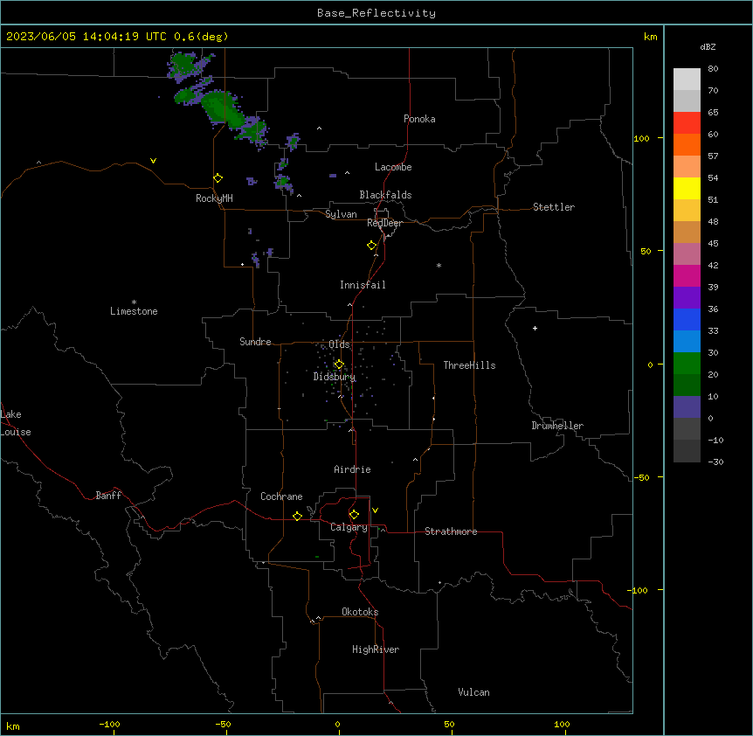
Task: Click the Airdrie city label
Action: click(353, 469)
